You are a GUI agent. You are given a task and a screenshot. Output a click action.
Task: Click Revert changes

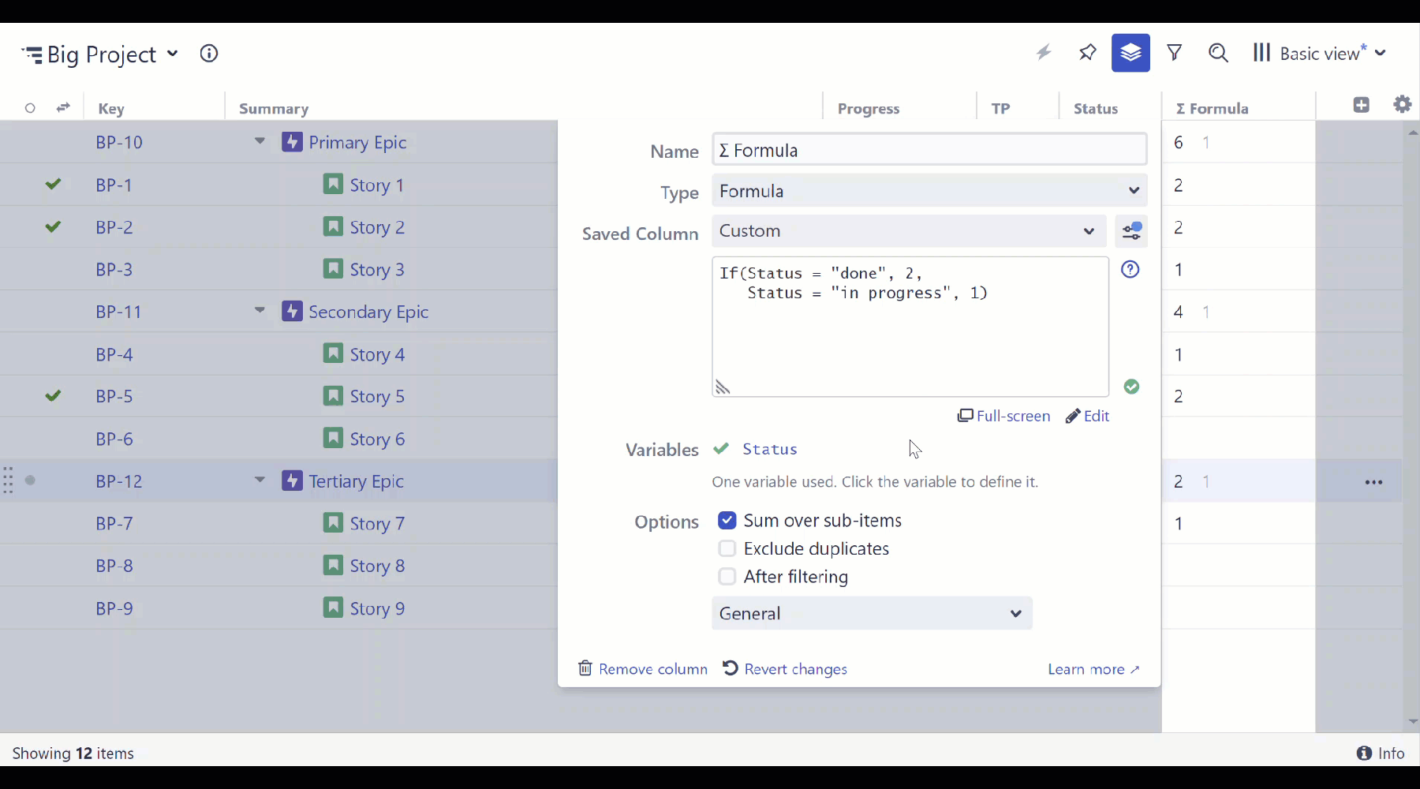[785, 669]
